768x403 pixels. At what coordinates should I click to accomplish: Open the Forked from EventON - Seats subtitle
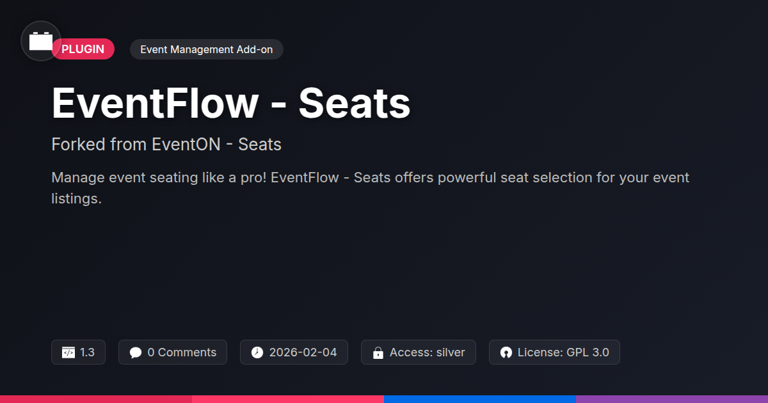[166, 145]
